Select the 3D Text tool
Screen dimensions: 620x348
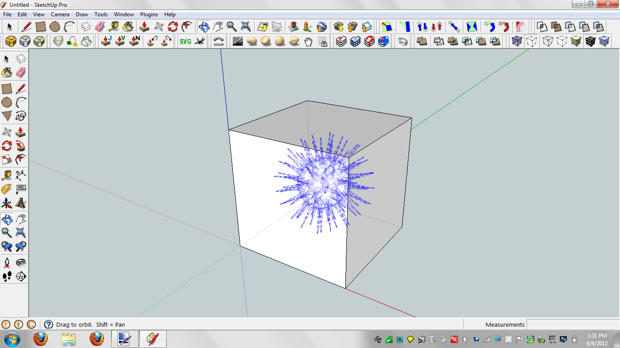(20, 203)
